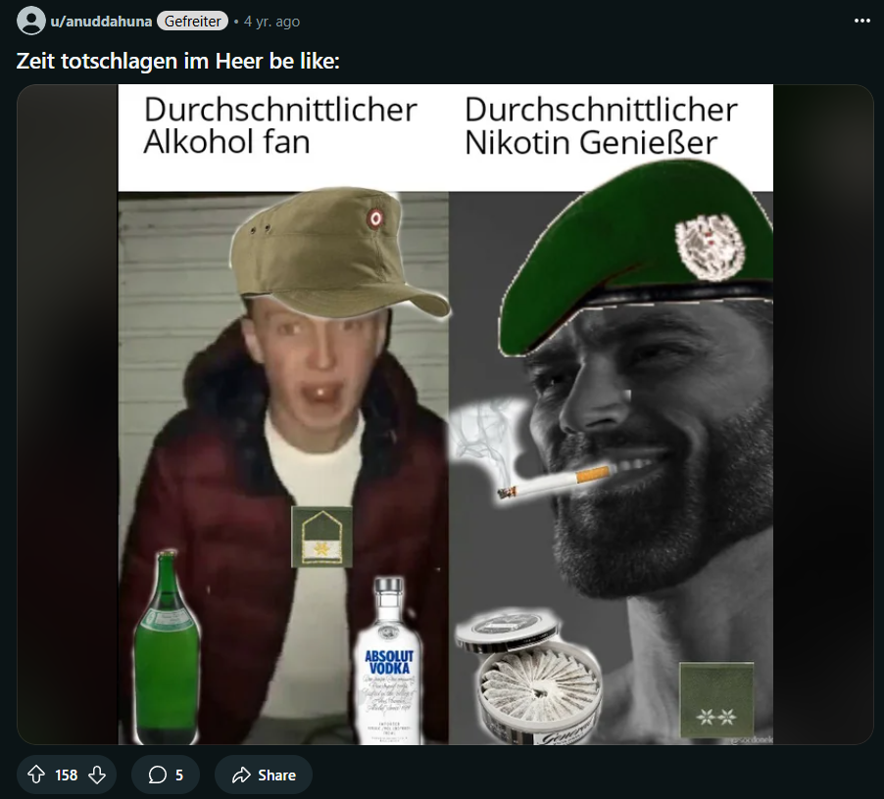
Task: Click the 158 vote score
Action: click(66, 775)
